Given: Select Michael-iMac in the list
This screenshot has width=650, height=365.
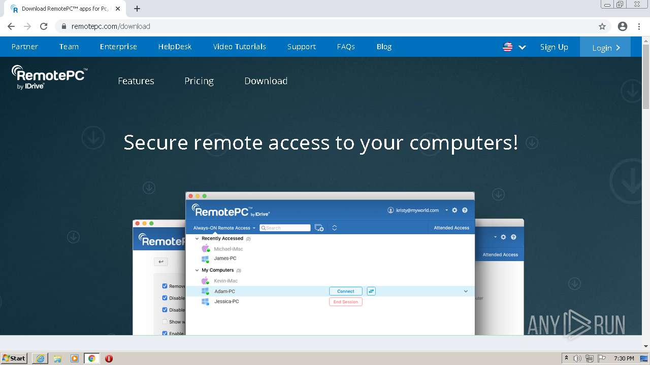Looking at the screenshot, I should pyautogui.click(x=229, y=249).
